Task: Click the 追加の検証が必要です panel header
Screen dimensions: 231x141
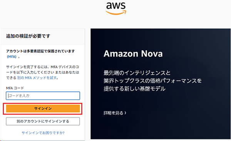Action: [x=43, y=36]
